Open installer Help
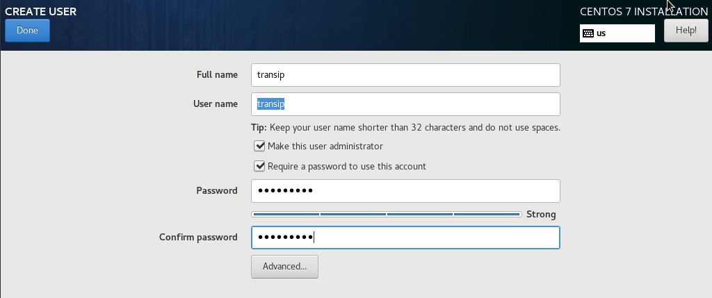712x298 pixels. point(686,31)
